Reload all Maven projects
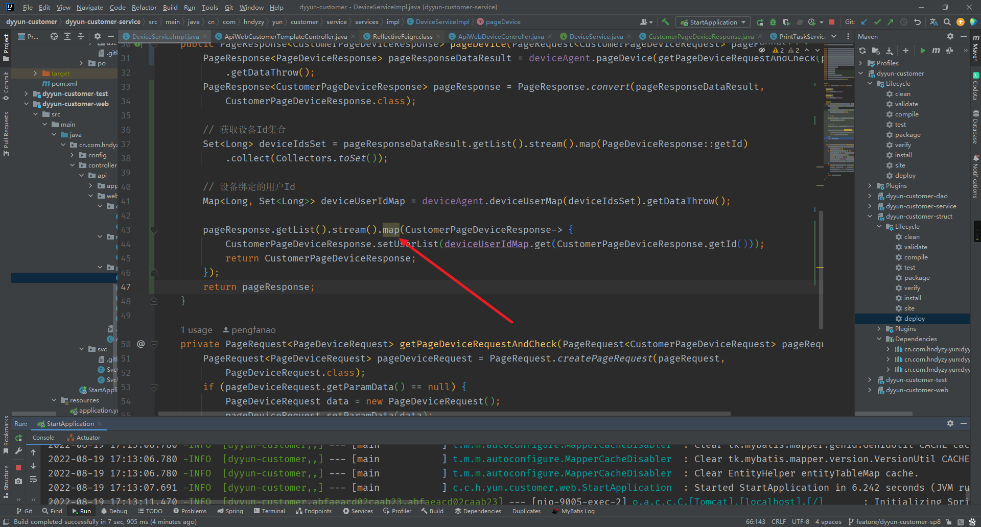The width and height of the screenshot is (981, 527). point(862,51)
